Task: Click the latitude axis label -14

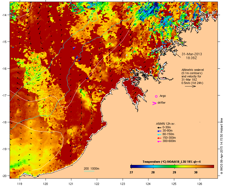Action: tap(4, 15)
